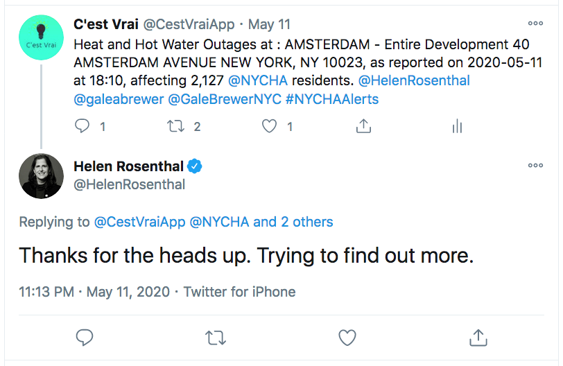Reply to the C'est Vrai tweet
Screen dimensions: 563x366
tap(83, 126)
